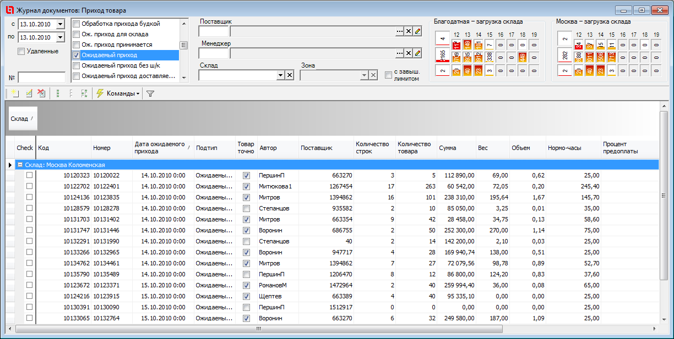Click the funnel filter icon in toolbar

pos(150,93)
